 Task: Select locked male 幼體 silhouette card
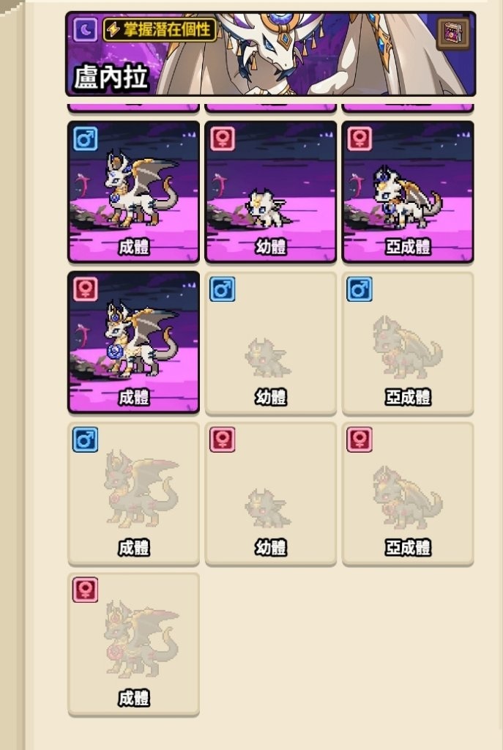coord(271,343)
